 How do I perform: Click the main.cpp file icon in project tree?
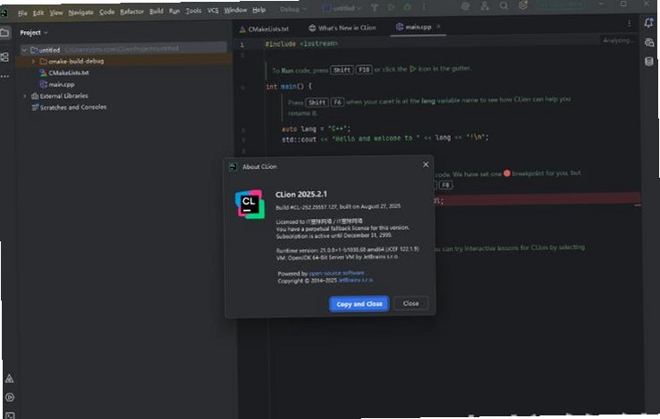click(43, 84)
